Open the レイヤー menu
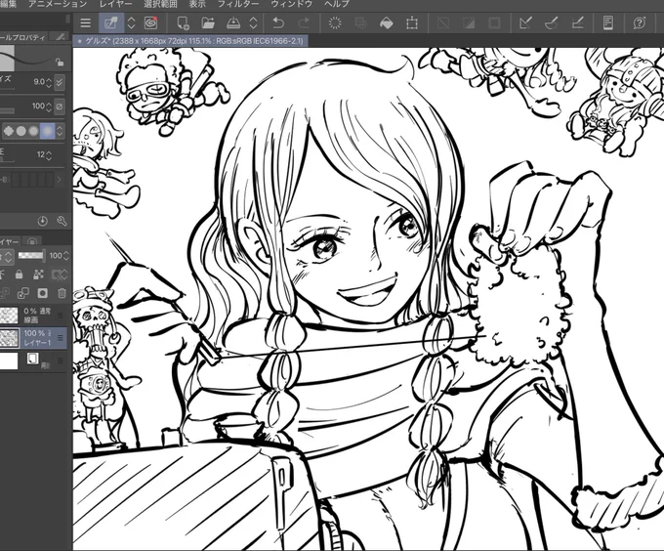 click(x=115, y=4)
